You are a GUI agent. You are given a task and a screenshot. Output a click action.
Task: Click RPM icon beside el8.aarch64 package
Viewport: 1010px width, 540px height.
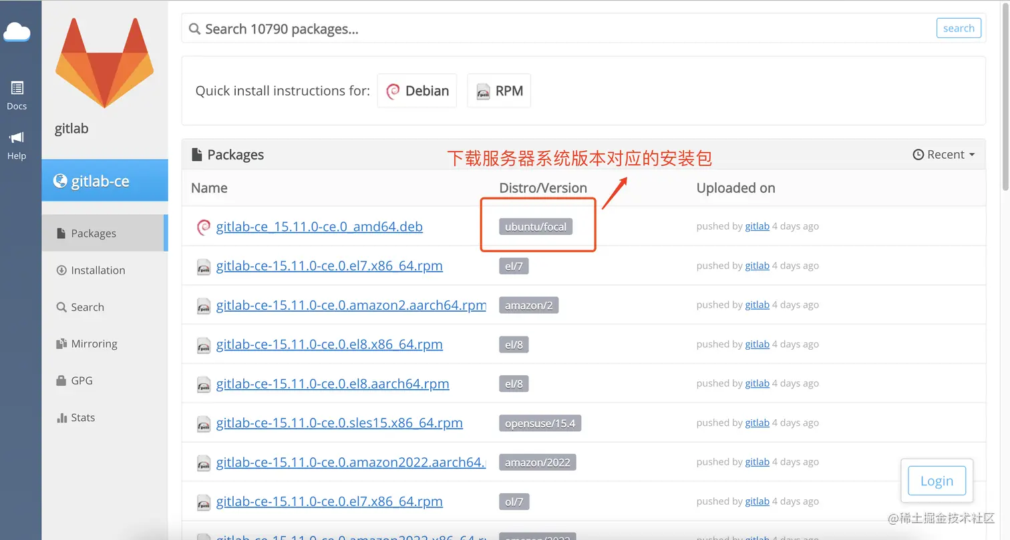(204, 385)
